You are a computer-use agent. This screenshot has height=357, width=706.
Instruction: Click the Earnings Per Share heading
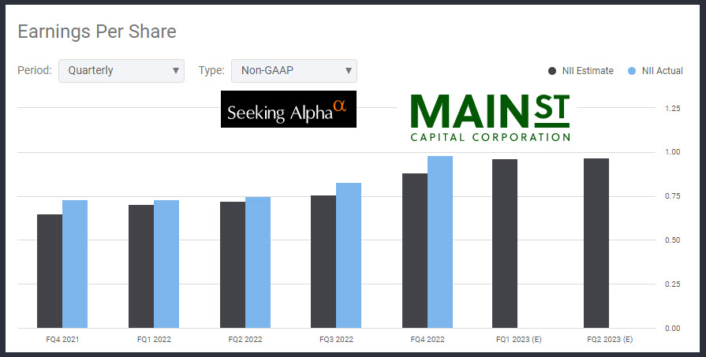tap(96, 32)
